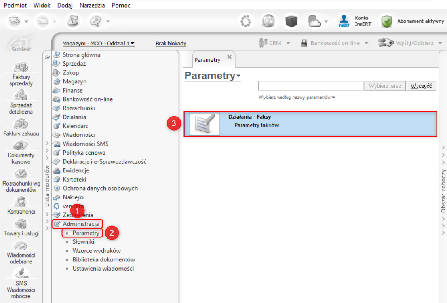
Task: Expand the help icon dropdown arrow
Action: click(108, 21)
